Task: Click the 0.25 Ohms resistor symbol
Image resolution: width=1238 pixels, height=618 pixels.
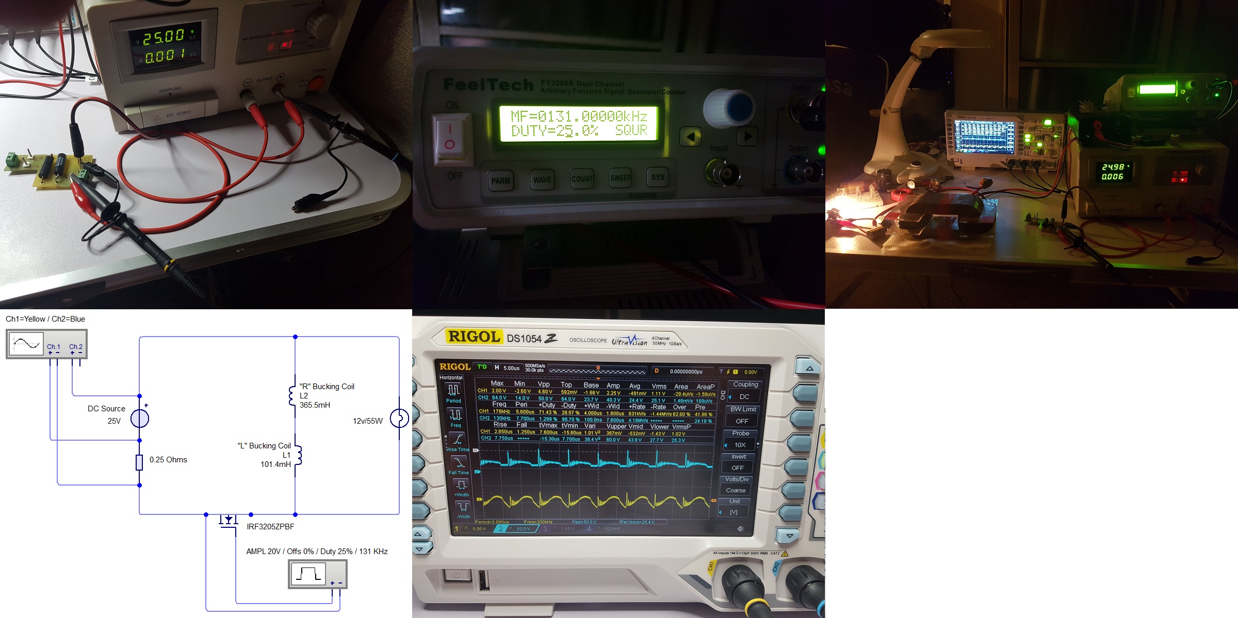Action: pos(139,462)
